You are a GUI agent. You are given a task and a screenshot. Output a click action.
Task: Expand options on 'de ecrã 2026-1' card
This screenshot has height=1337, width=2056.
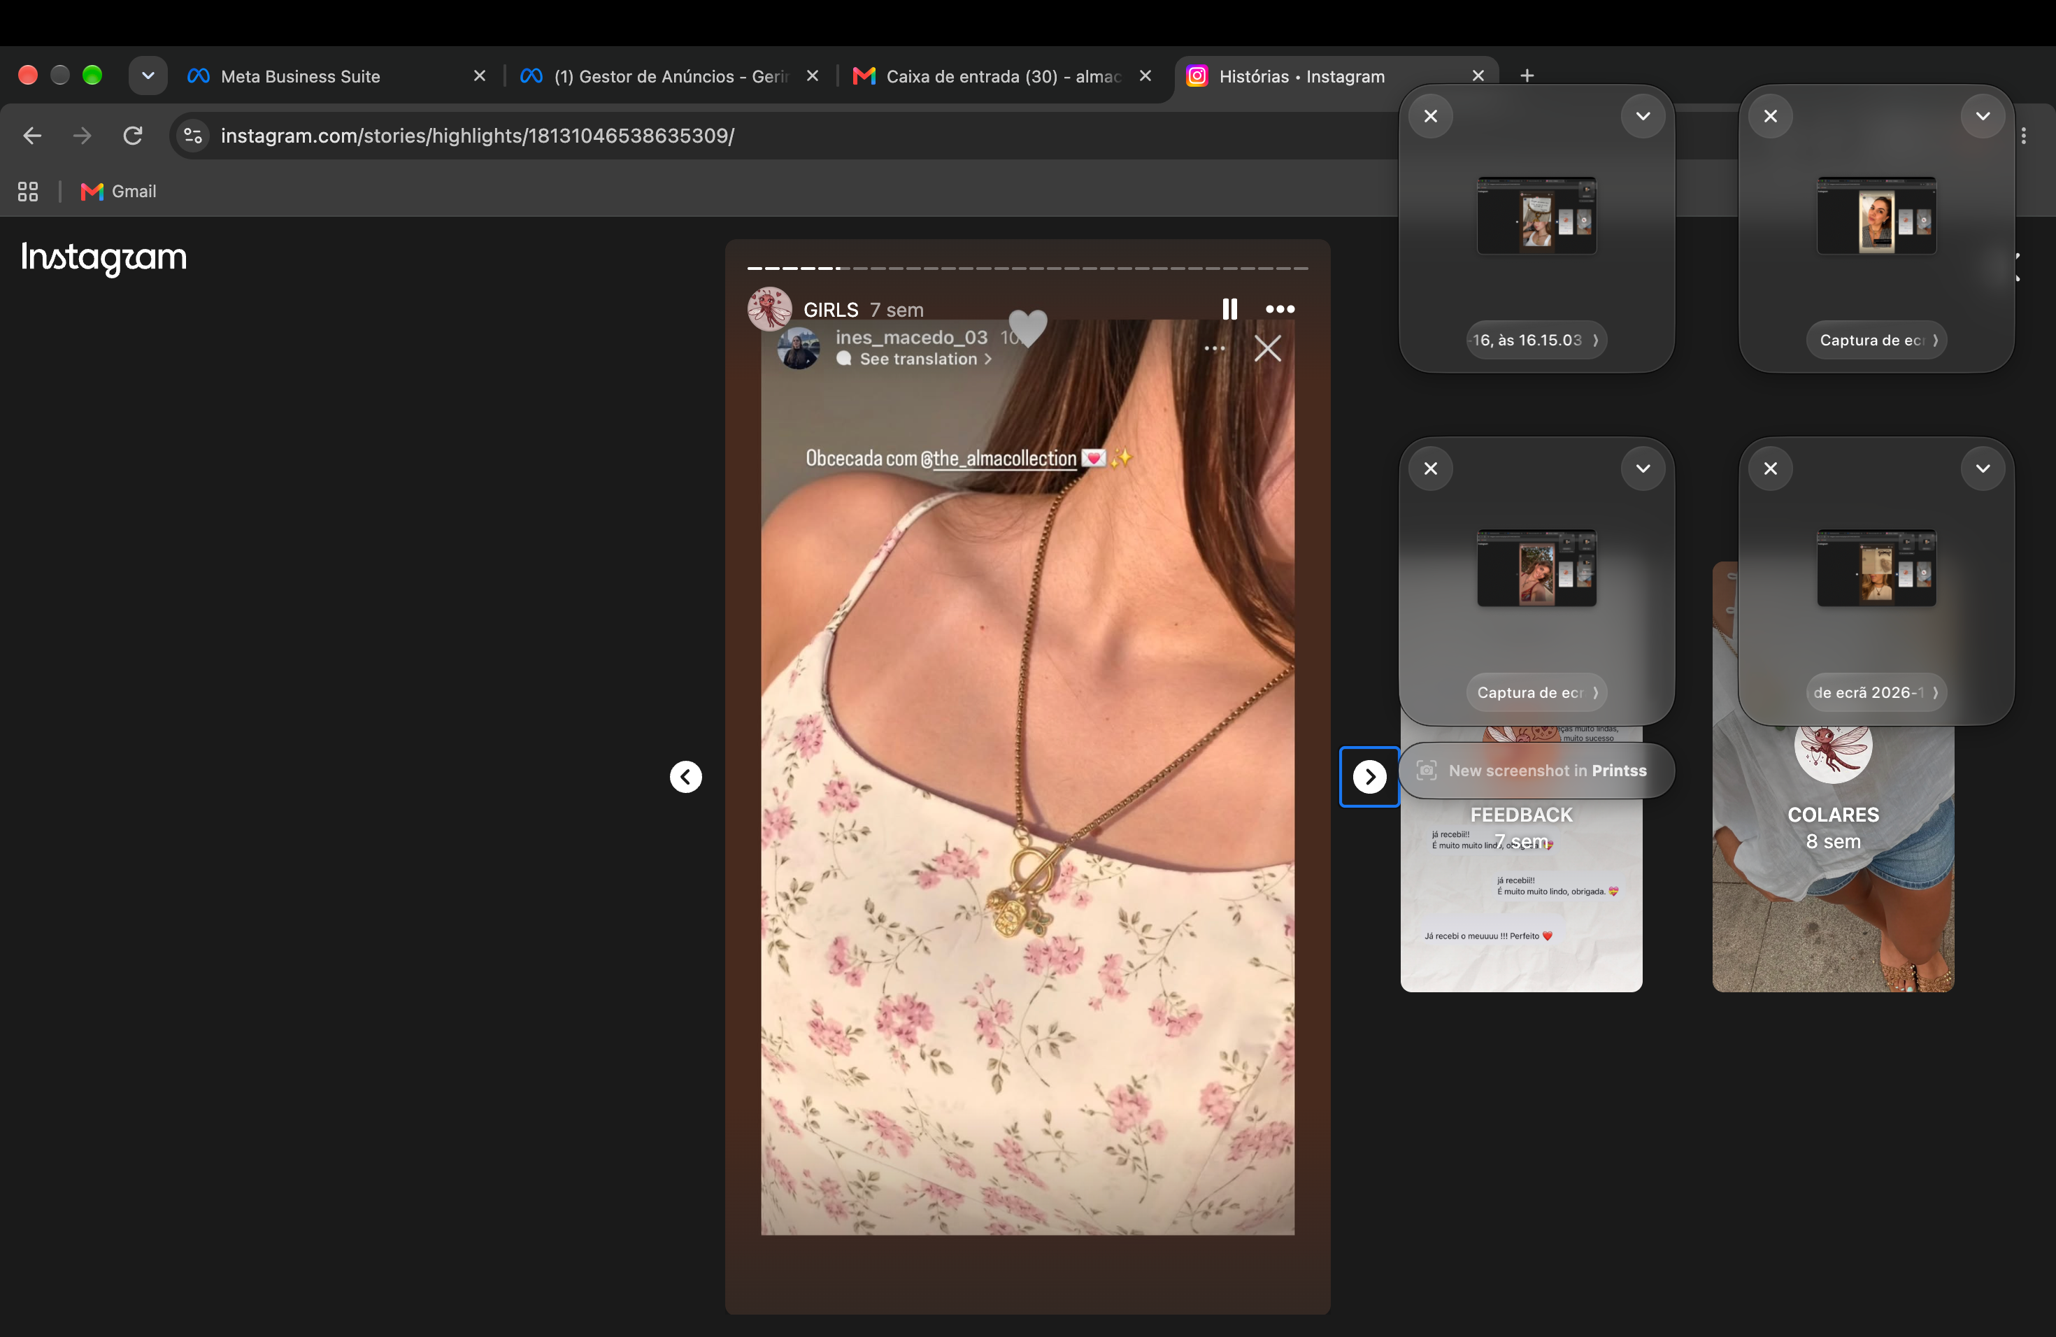1983,468
